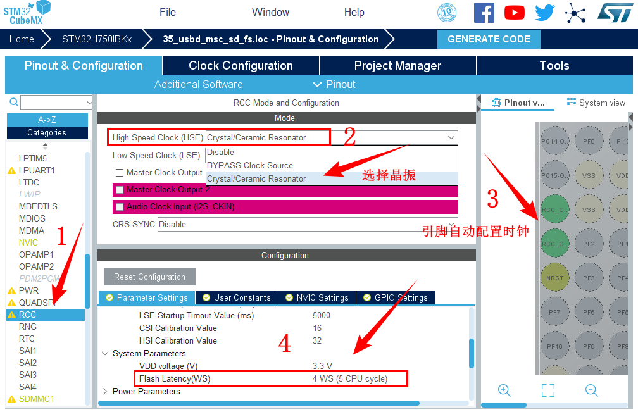Screen dimensions: 638x412
Task: Open the YouTube icon link
Action: click(515, 13)
